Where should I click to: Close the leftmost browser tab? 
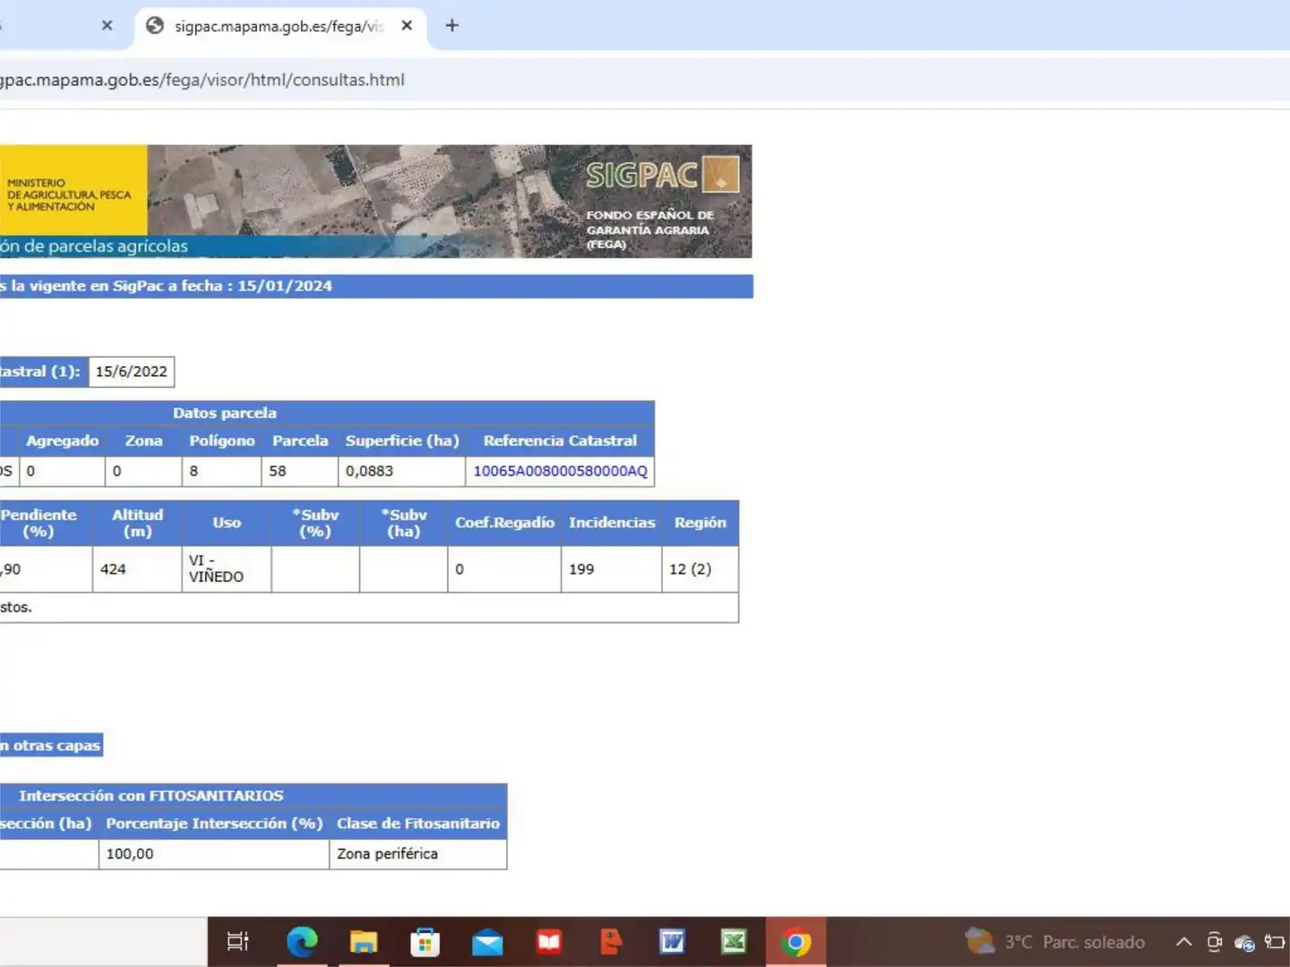(107, 26)
